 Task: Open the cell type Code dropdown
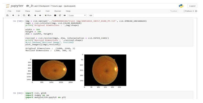[77, 15]
